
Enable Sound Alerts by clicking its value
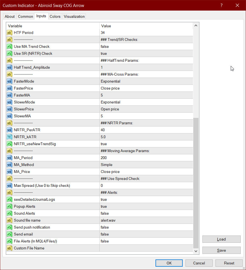pyautogui.click(x=146, y=213)
